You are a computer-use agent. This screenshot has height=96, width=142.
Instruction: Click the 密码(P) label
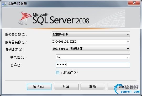click(x=16, y=65)
